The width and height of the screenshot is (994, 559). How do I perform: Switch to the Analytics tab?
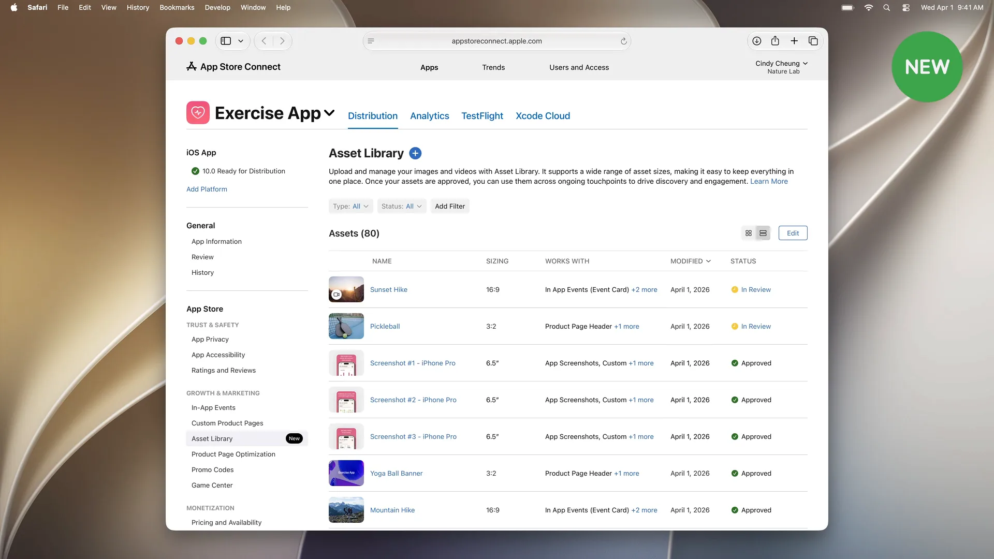430,116
